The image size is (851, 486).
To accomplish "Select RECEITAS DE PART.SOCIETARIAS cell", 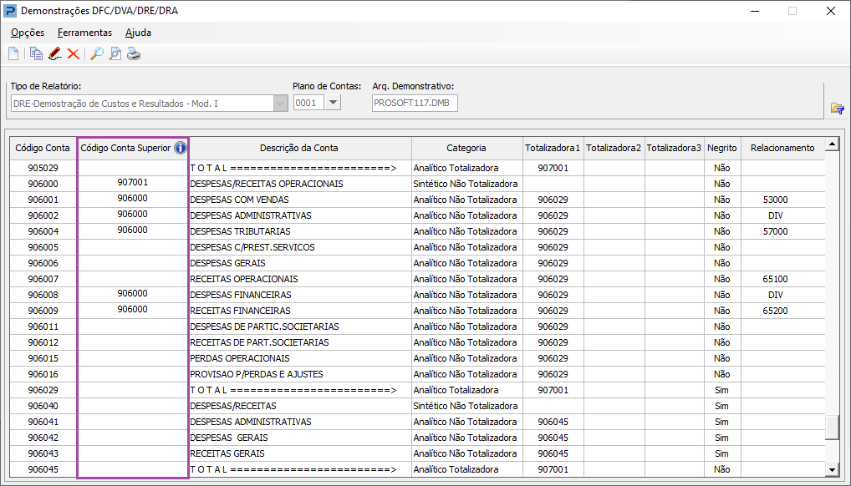I will tap(300, 342).
